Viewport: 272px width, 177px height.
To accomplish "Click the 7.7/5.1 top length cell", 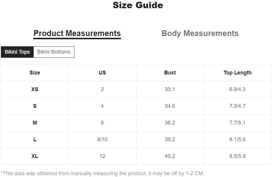I will (237, 123).
